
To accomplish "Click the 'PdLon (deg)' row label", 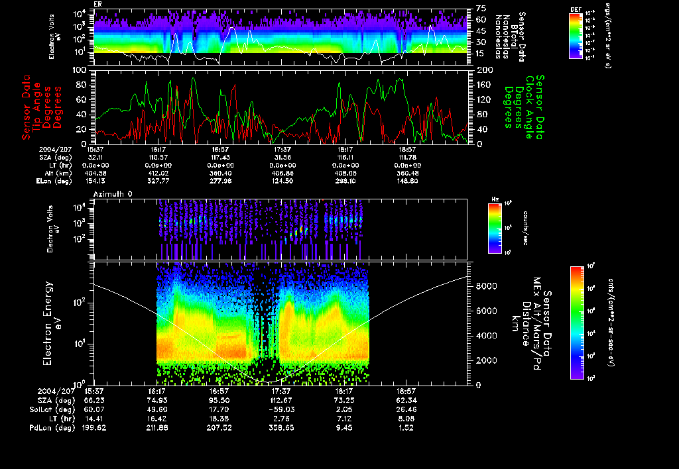I will pos(52,427).
